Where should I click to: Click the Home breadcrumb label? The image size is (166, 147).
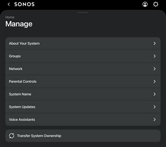pyautogui.click(x=10, y=17)
